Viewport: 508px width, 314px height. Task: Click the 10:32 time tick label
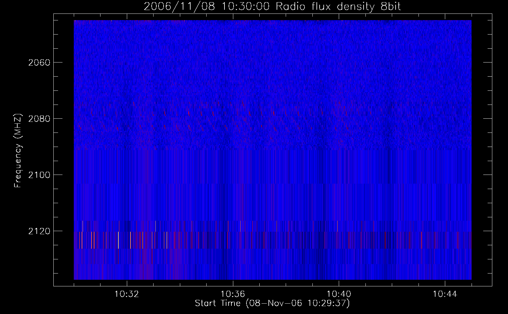pyautogui.click(x=127, y=294)
